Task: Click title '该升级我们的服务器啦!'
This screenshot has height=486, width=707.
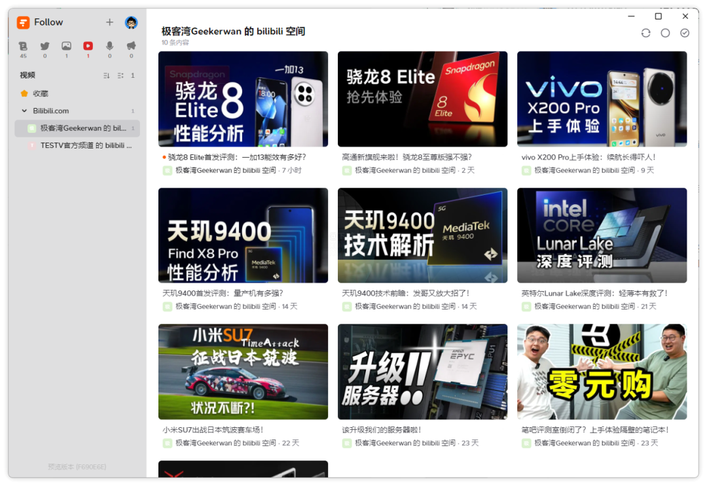Action: pos(382,430)
